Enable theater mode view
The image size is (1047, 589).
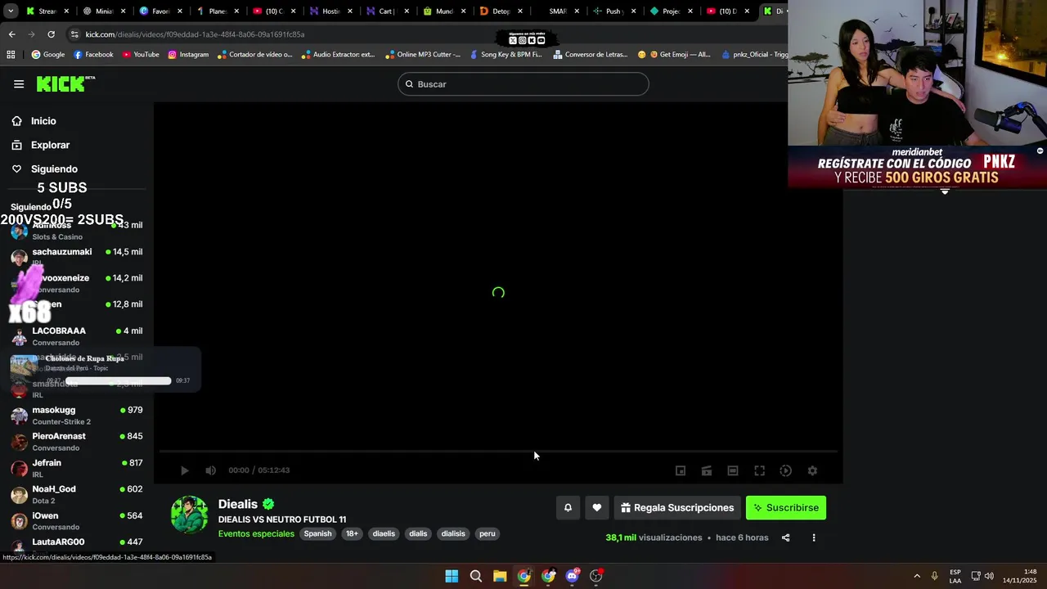[733, 470]
